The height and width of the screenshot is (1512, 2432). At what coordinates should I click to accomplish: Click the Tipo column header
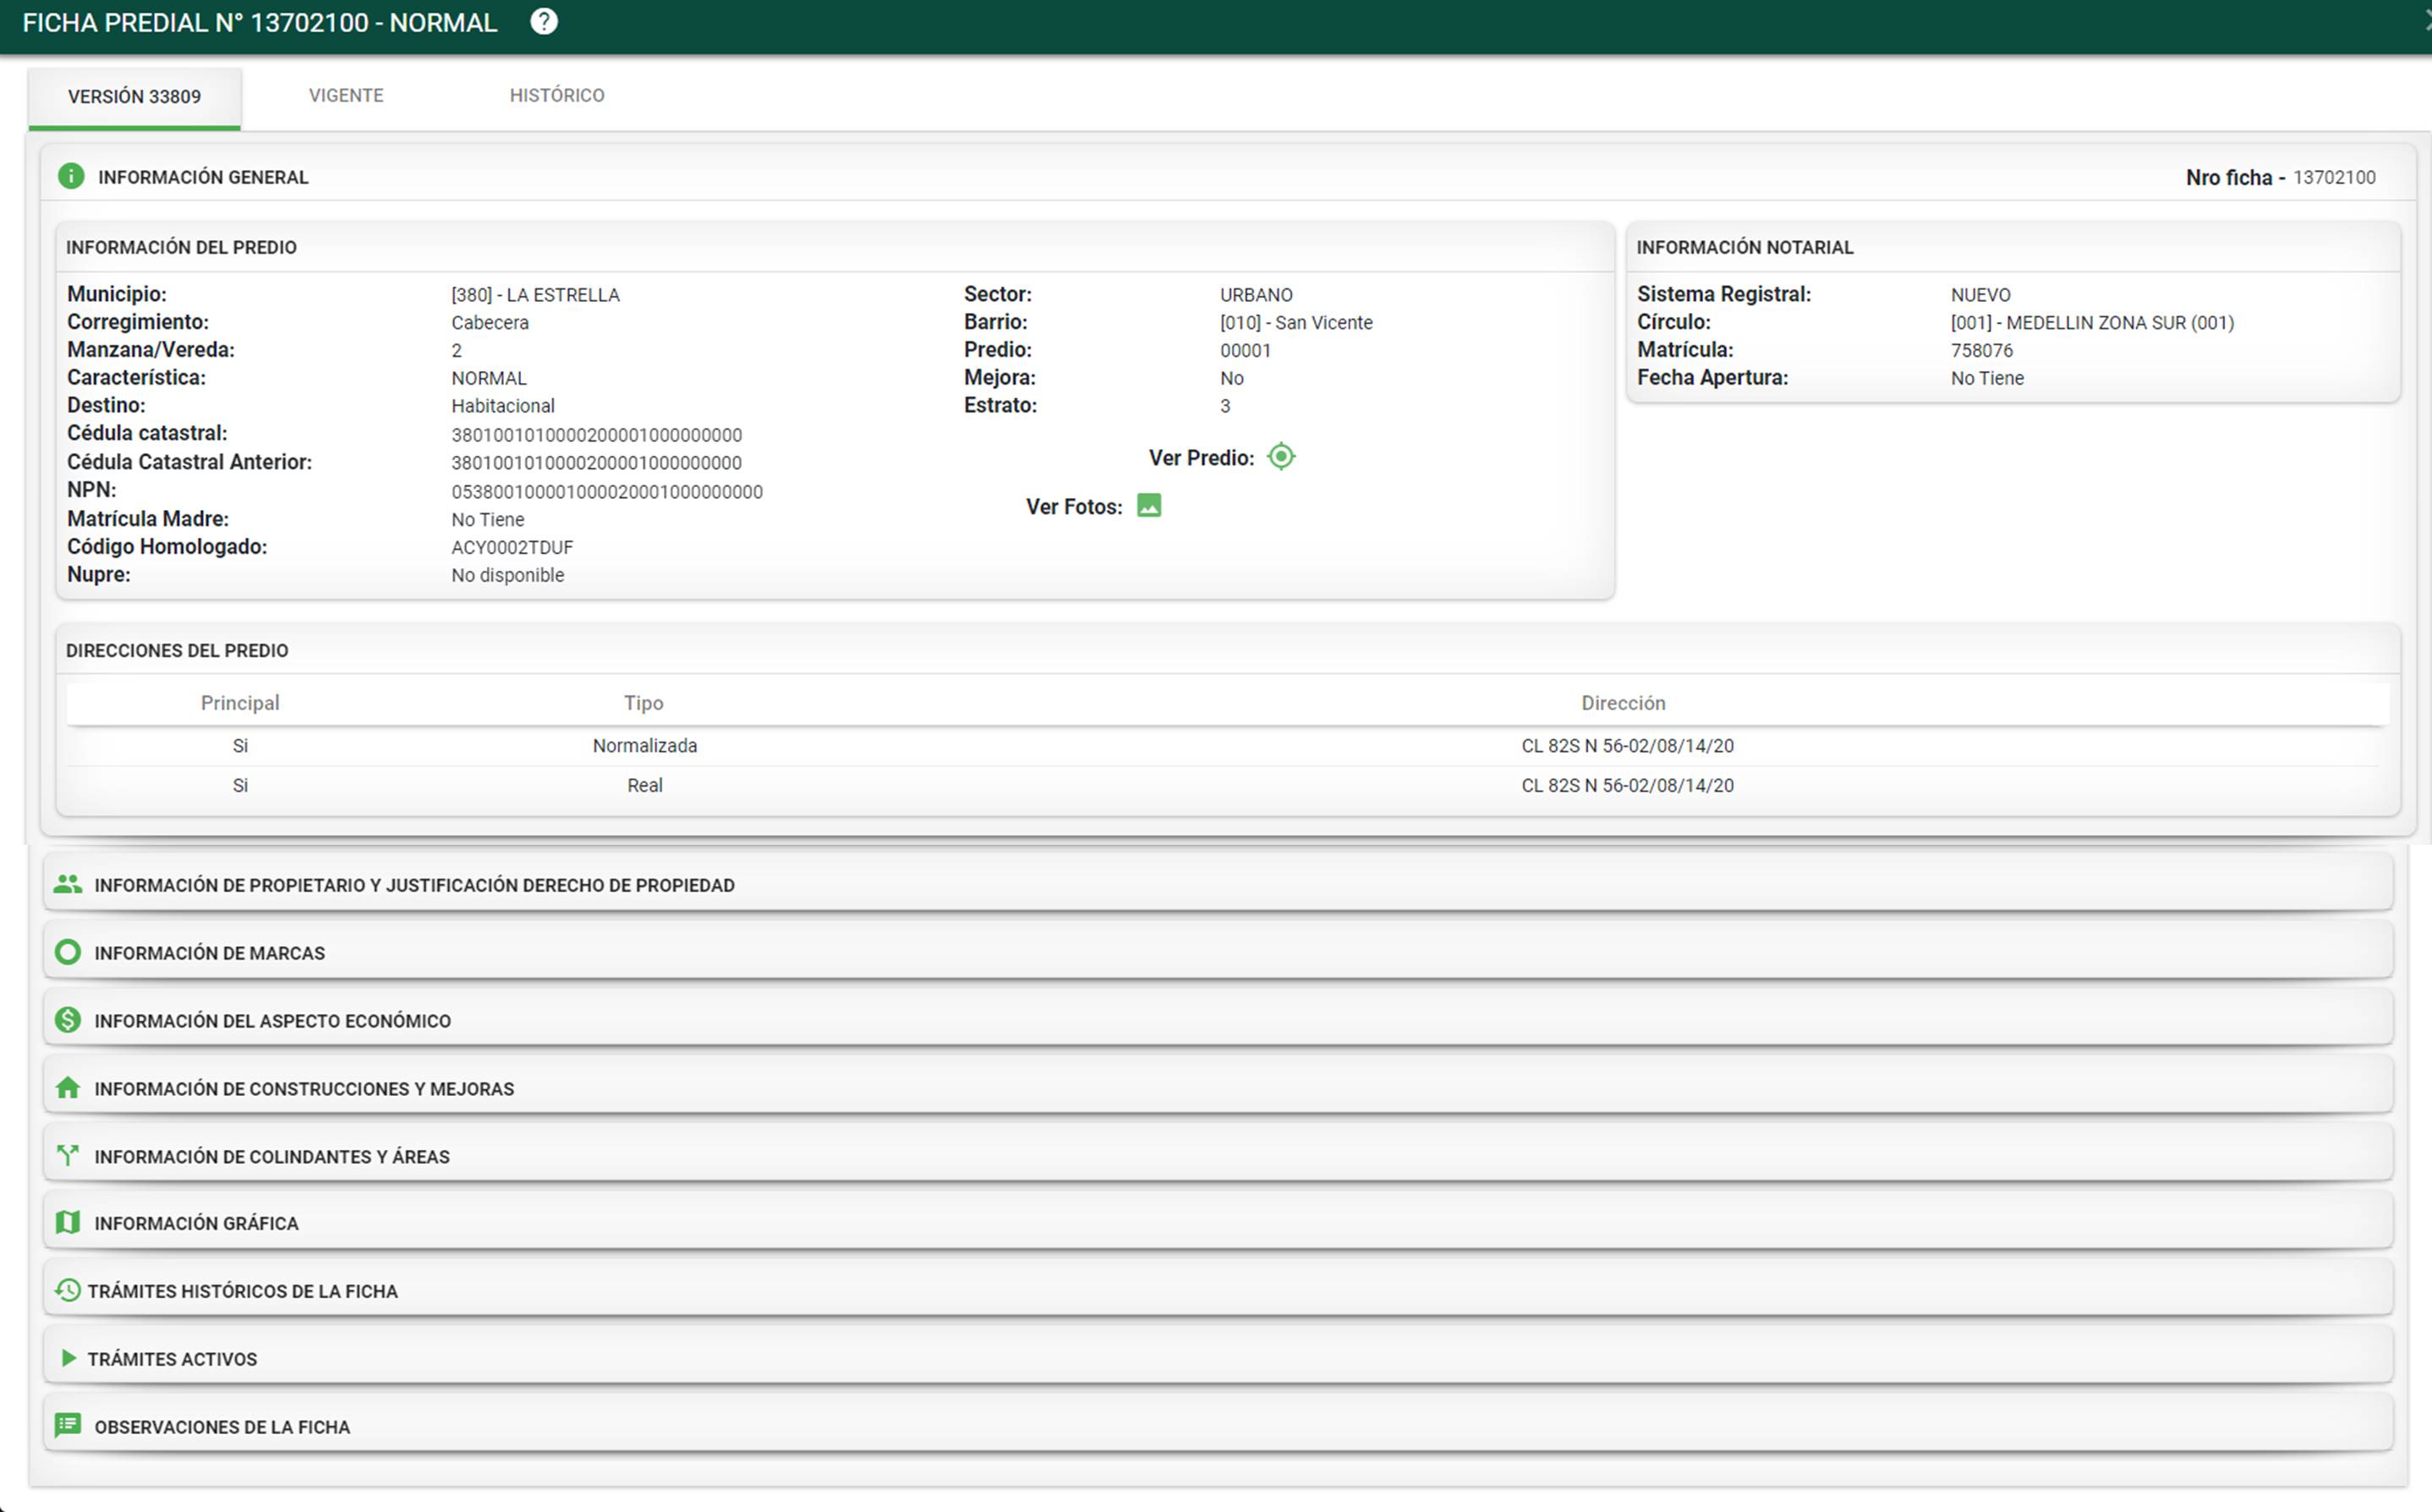pyautogui.click(x=644, y=703)
